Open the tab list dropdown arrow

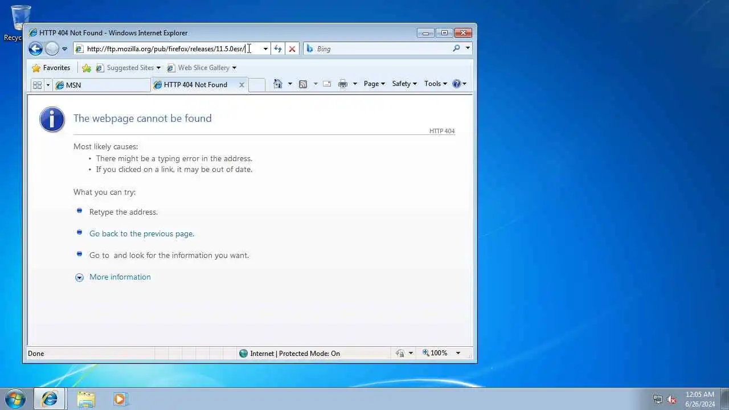48,85
